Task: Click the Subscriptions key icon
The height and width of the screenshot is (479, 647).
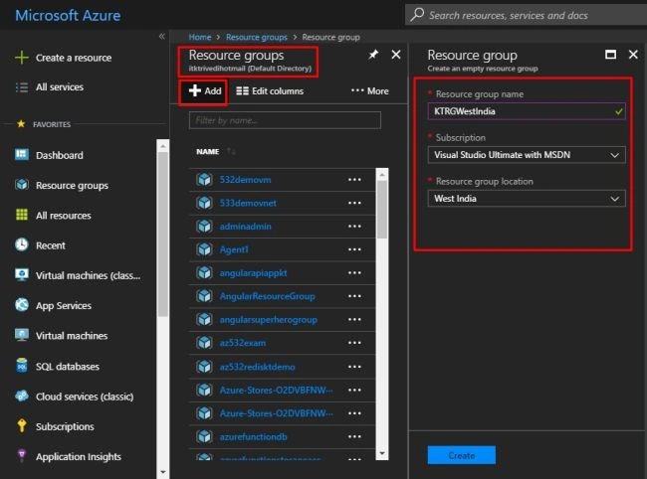Action: (22, 425)
